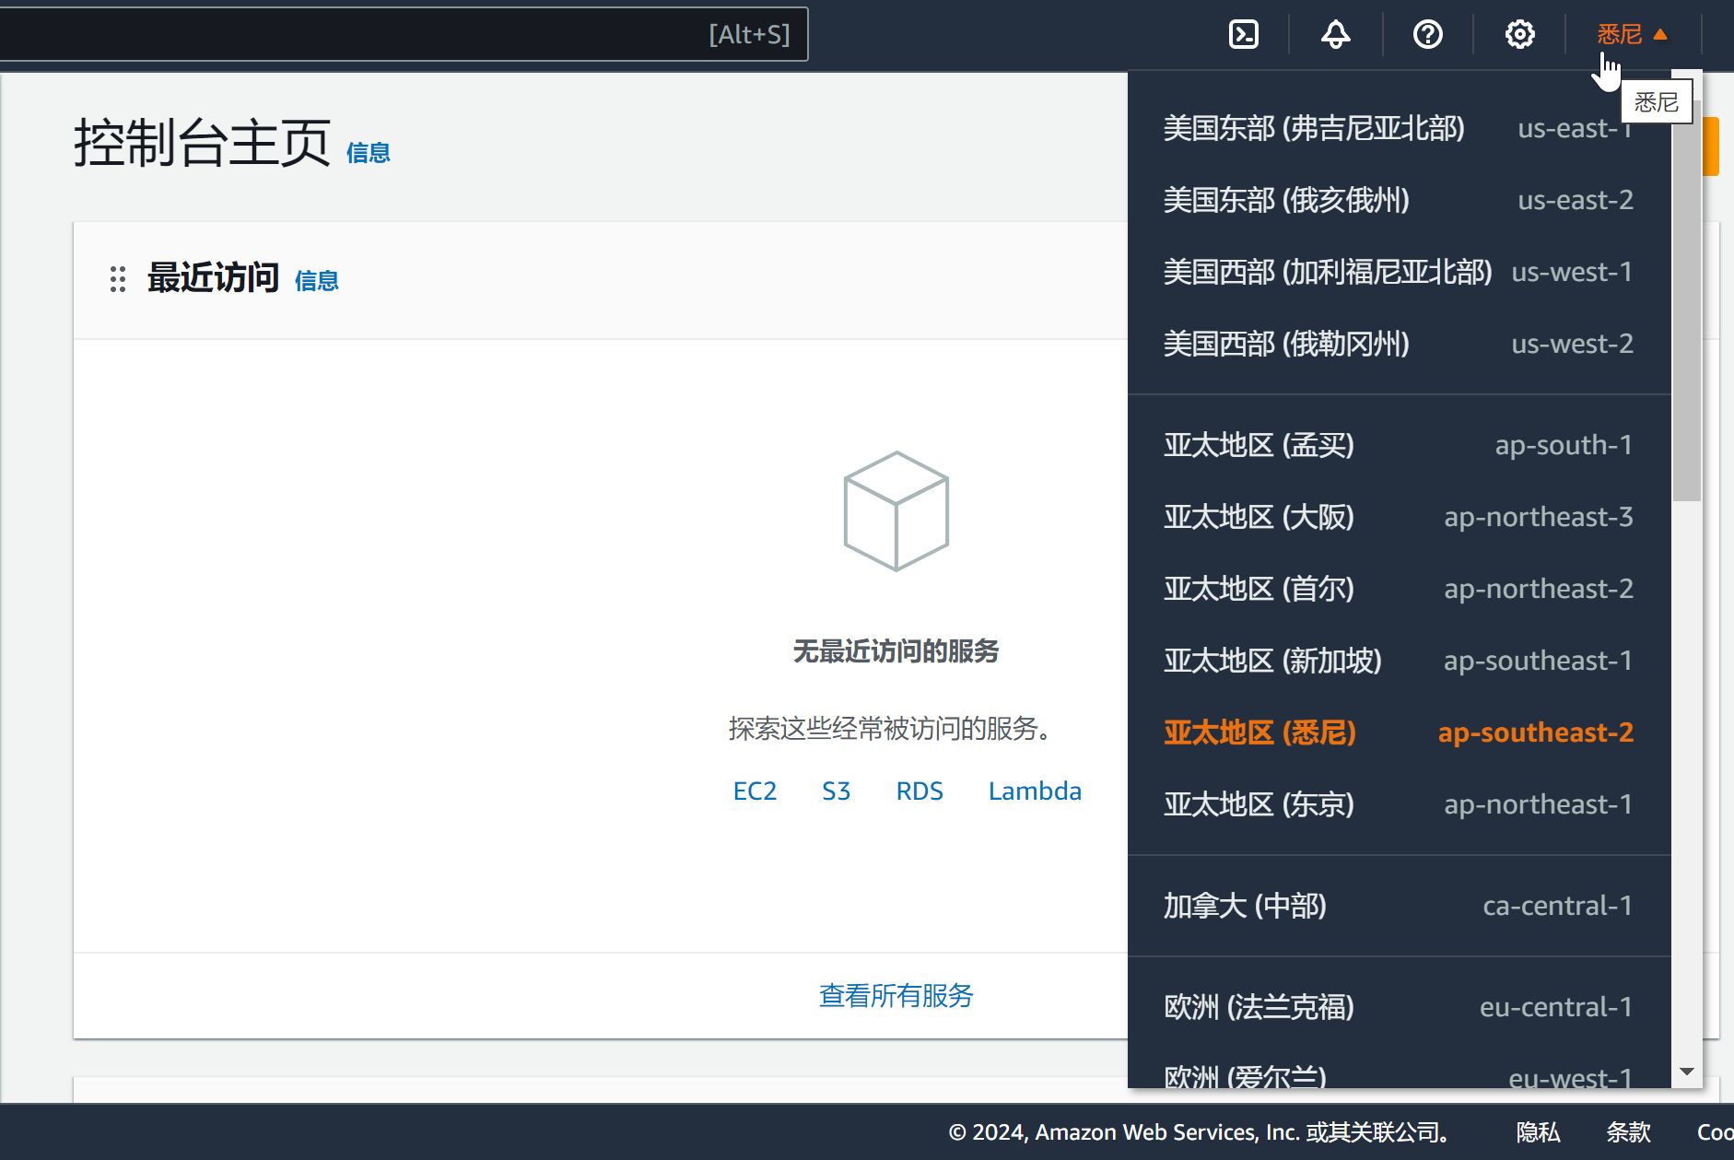Screen dimensions: 1734x1160
Task: Open the Lambda service link
Action: [x=1034, y=791]
